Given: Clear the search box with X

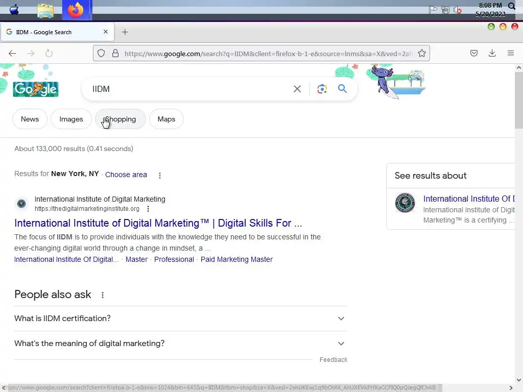Looking at the screenshot, I should point(297,89).
